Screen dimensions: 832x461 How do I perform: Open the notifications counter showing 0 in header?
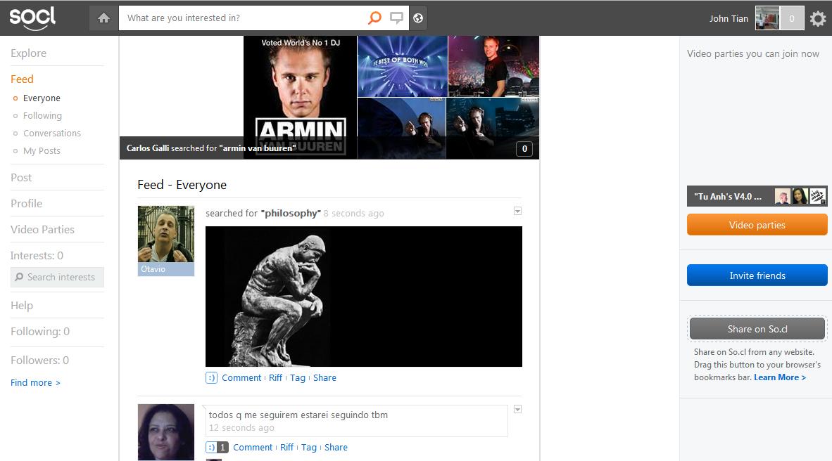click(792, 18)
